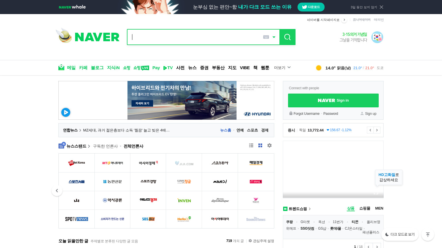Open 카페 from the service menu
The width and height of the screenshot is (442, 248).
click(83, 68)
